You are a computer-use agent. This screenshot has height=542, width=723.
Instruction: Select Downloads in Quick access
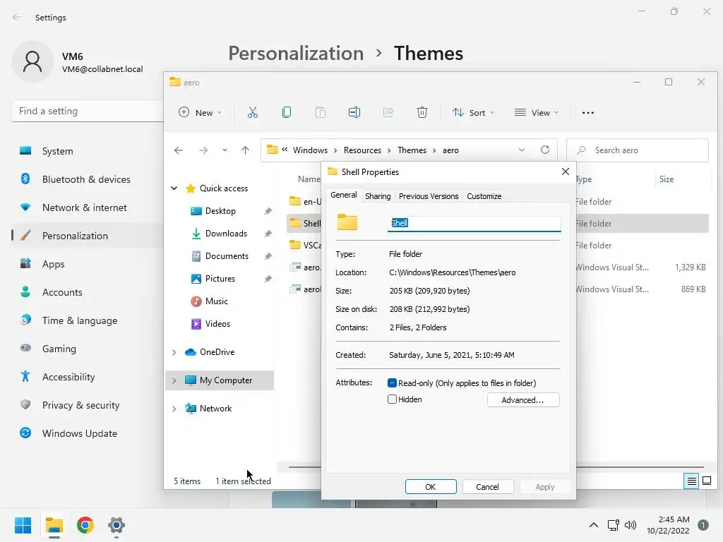point(226,234)
